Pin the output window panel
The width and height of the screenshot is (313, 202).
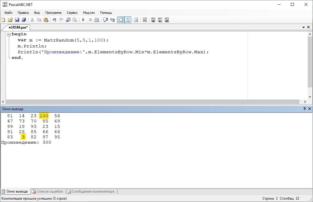(x=304, y=109)
